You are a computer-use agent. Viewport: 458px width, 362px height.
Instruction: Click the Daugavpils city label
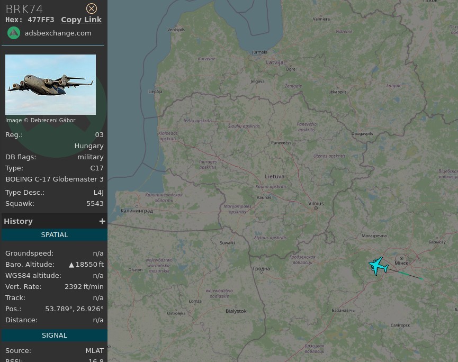coord(363,134)
